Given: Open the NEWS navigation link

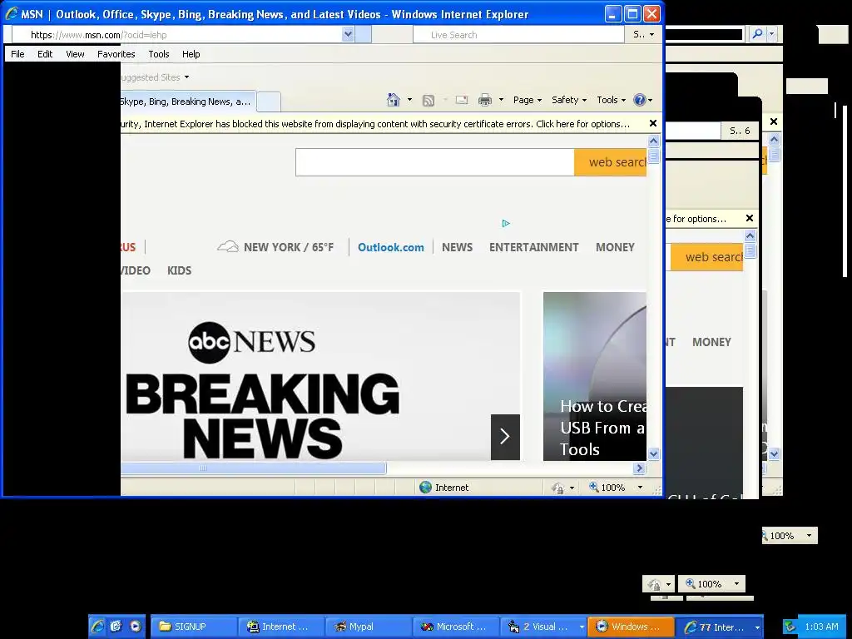Looking at the screenshot, I should 457,247.
